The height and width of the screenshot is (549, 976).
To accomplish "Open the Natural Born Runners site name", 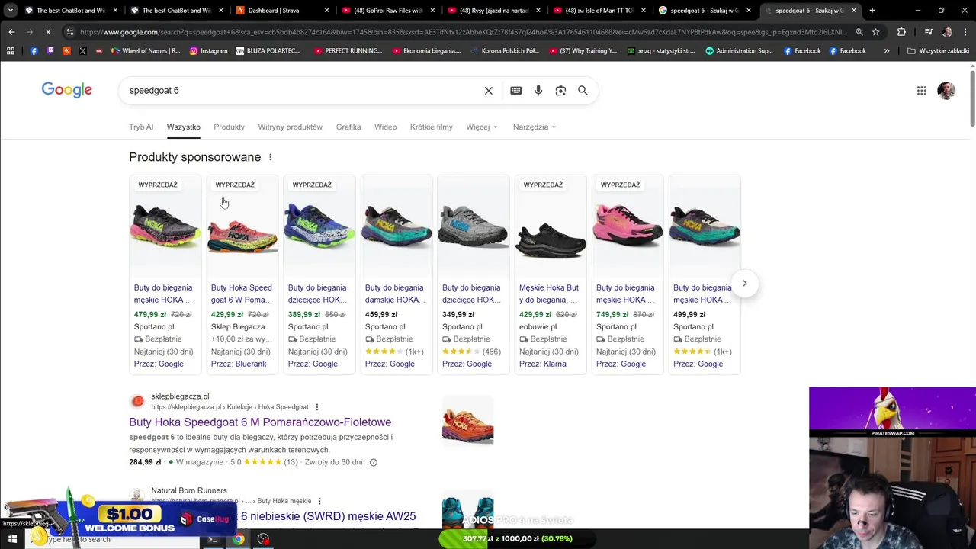I will point(189,490).
